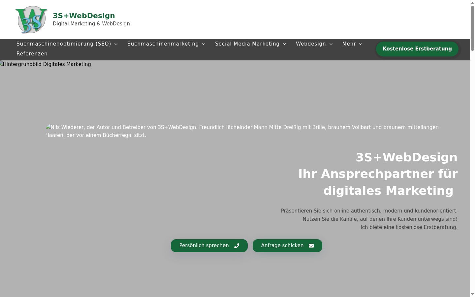Click the Anfrage schicken button label
Image resolution: width=475 pixels, height=297 pixels.
coord(282,246)
